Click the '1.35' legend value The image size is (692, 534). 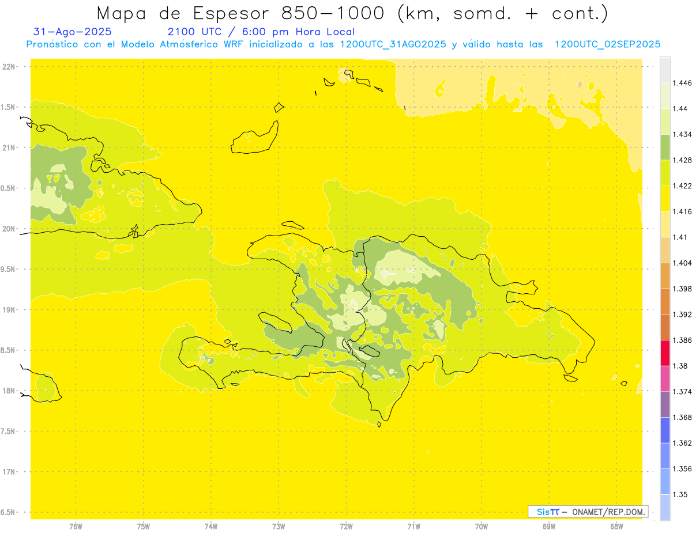(680, 494)
